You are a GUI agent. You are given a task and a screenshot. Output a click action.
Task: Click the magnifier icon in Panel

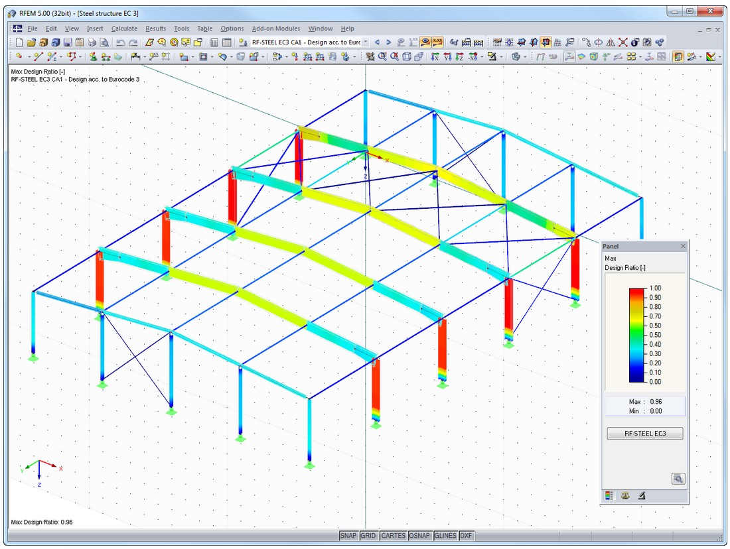click(x=678, y=479)
